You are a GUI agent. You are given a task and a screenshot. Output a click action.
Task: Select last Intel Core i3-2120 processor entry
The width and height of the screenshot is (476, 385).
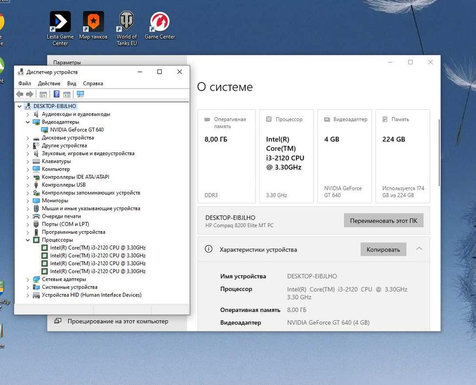click(x=98, y=271)
